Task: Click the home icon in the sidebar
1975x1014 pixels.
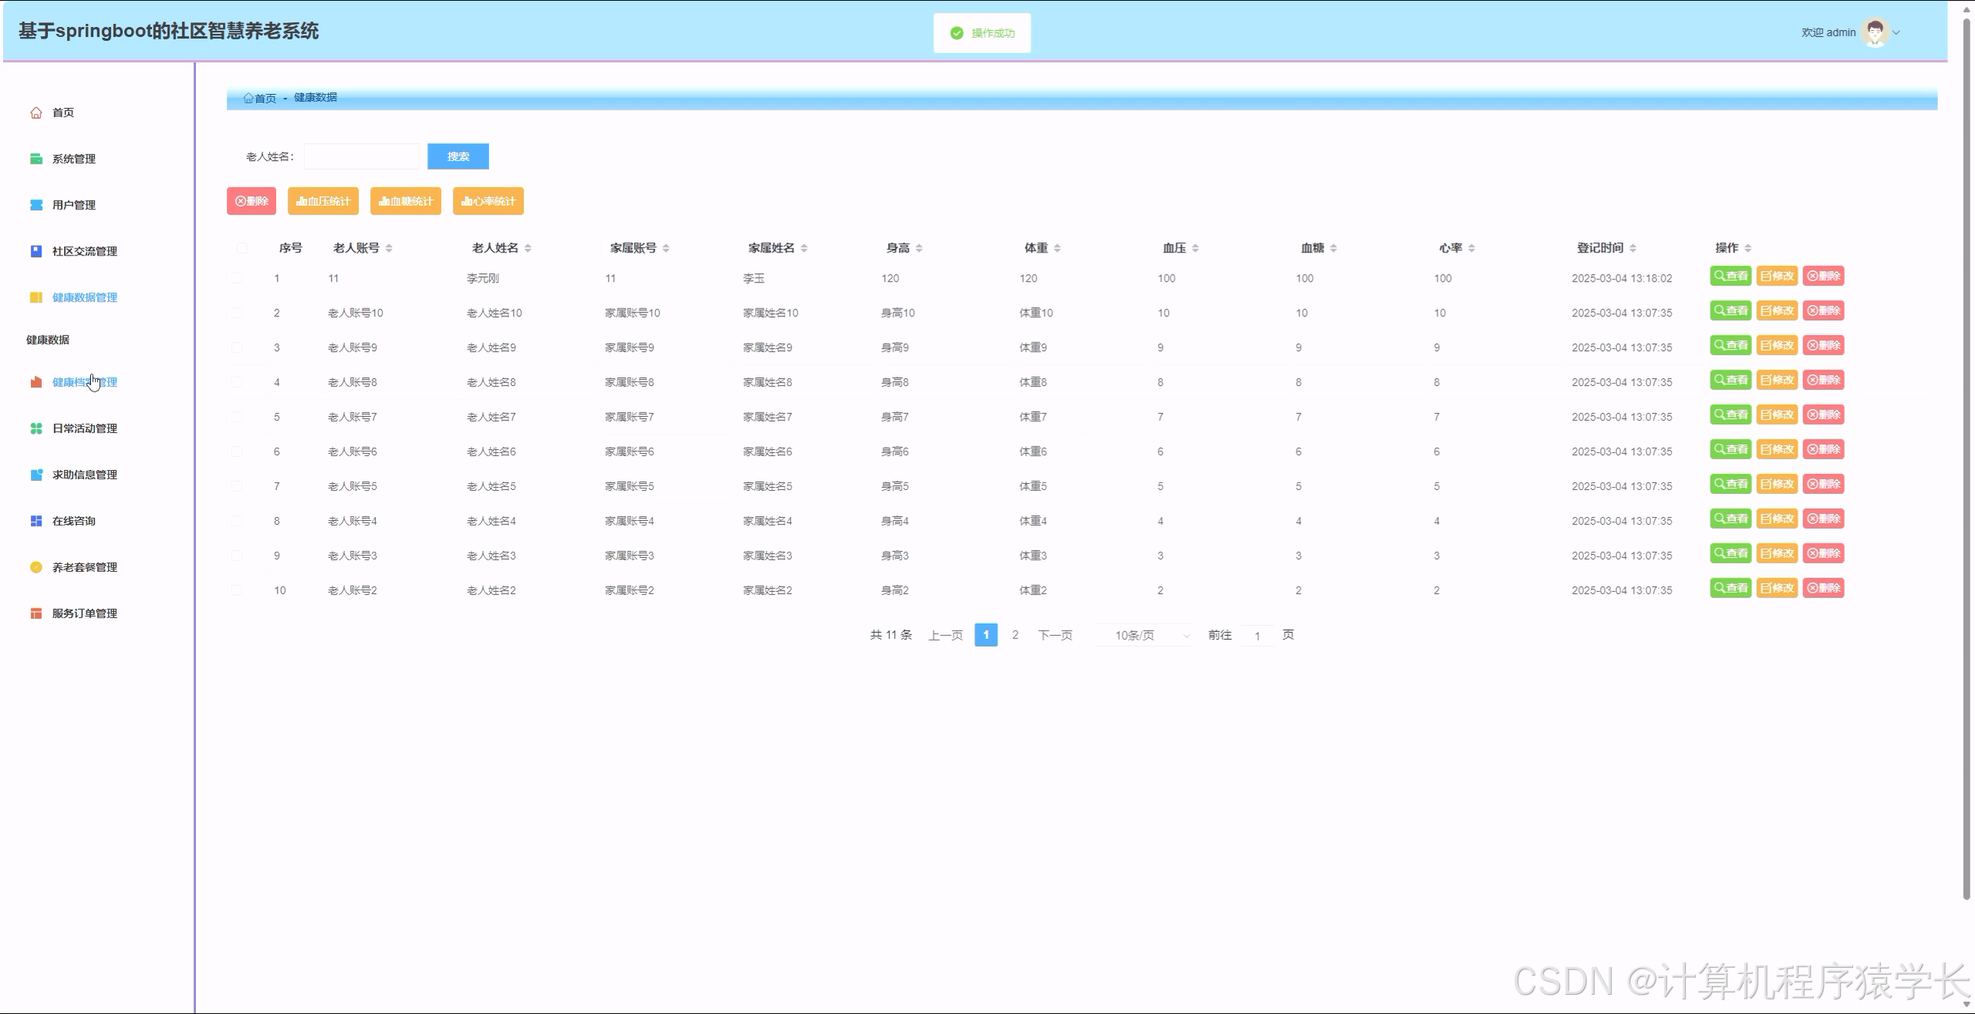Action: pyautogui.click(x=36, y=113)
